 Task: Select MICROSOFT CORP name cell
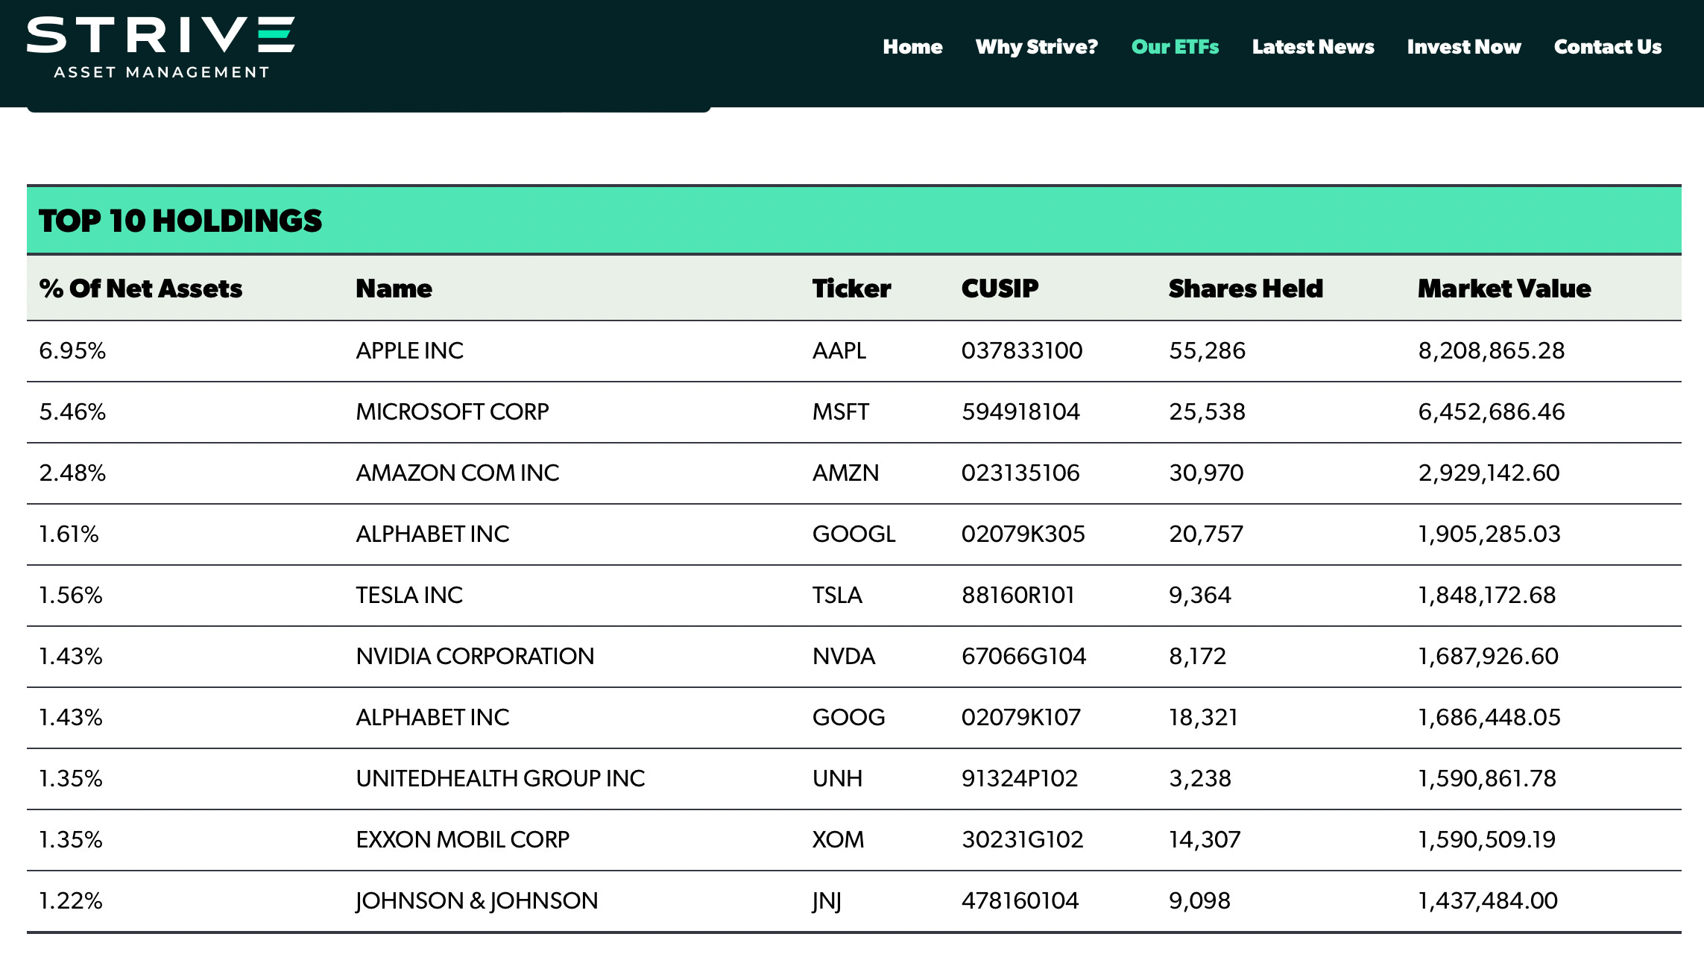[x=452, y=411]
